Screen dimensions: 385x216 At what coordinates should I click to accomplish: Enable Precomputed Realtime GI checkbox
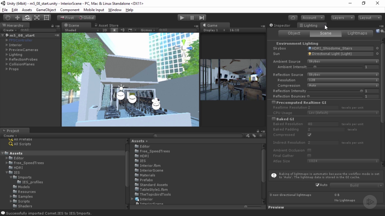click(x=274, y=103)
